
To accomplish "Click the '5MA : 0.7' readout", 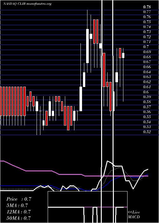I will coord(17,205).
